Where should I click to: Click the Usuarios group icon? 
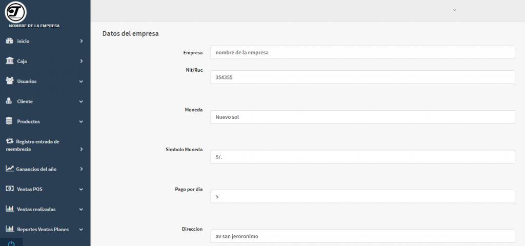click(9, 81)
